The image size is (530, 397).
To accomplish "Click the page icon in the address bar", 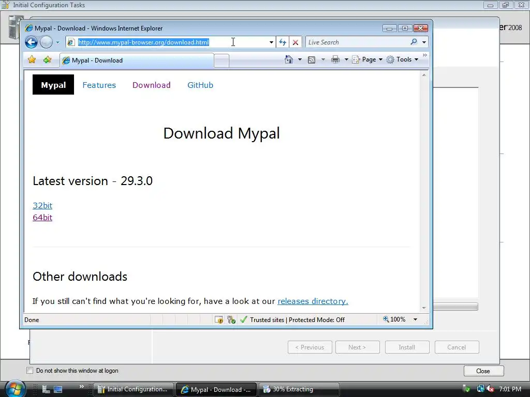I will tap(70, 42).
